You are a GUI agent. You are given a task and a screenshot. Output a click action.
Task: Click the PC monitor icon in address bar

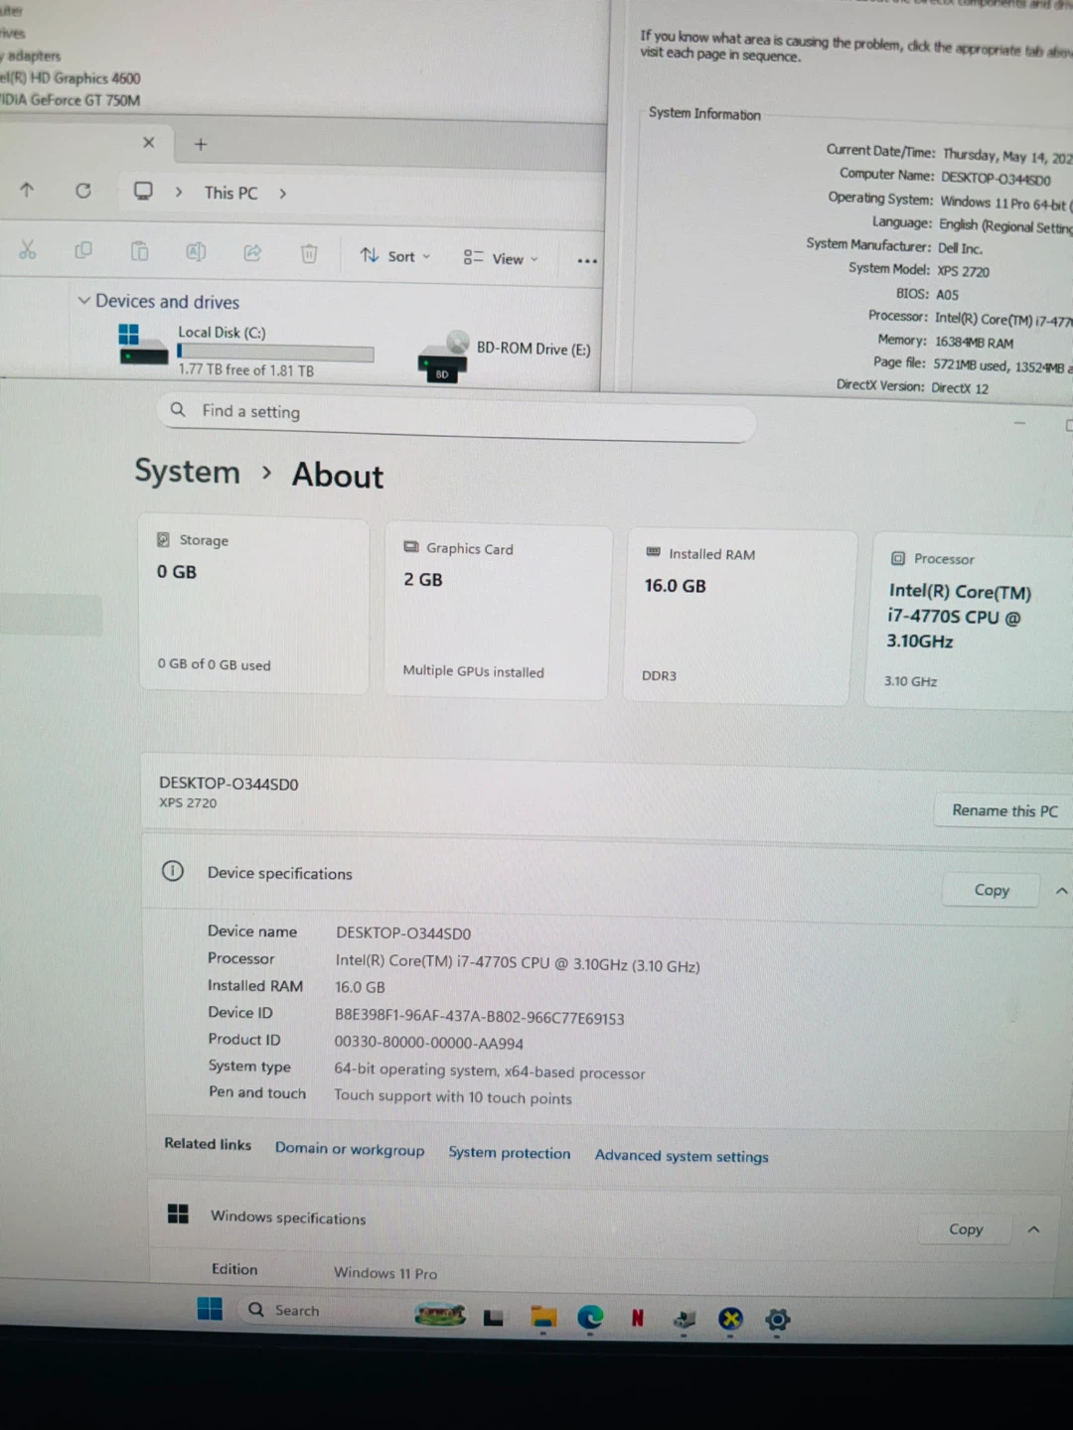coord(143,191)
